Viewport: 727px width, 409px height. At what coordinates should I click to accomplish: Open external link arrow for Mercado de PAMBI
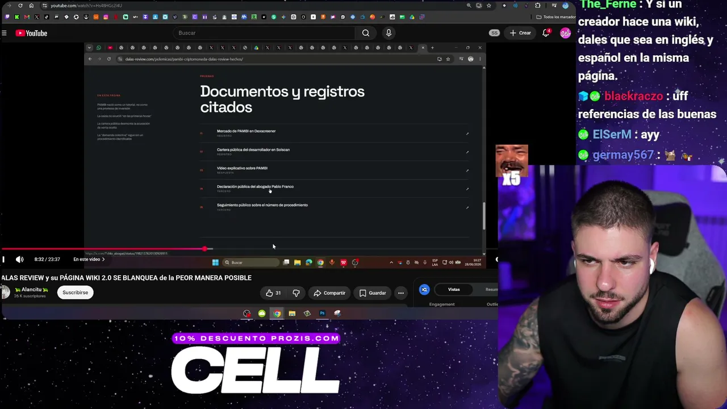[x=467, y=134]
